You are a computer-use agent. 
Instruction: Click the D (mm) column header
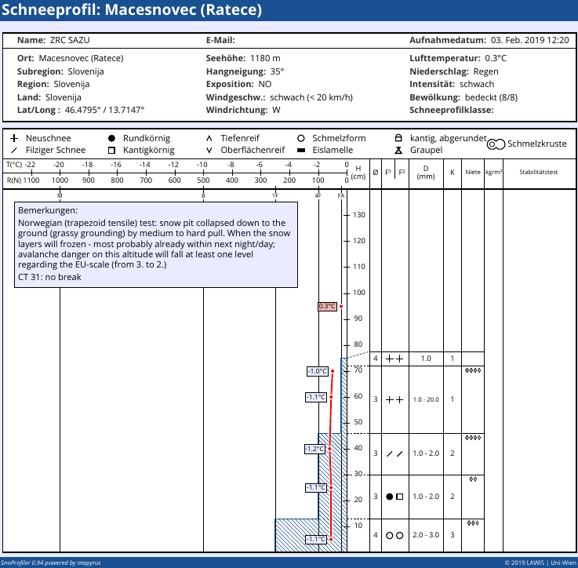pos(426,173)
